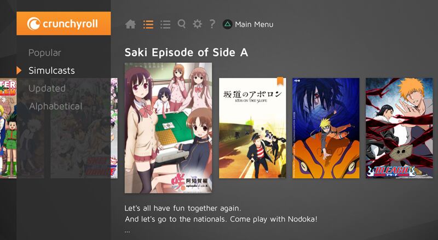The image size is (438, 240).
Task: Open the Settings gear icon
Action: point(197,24)
